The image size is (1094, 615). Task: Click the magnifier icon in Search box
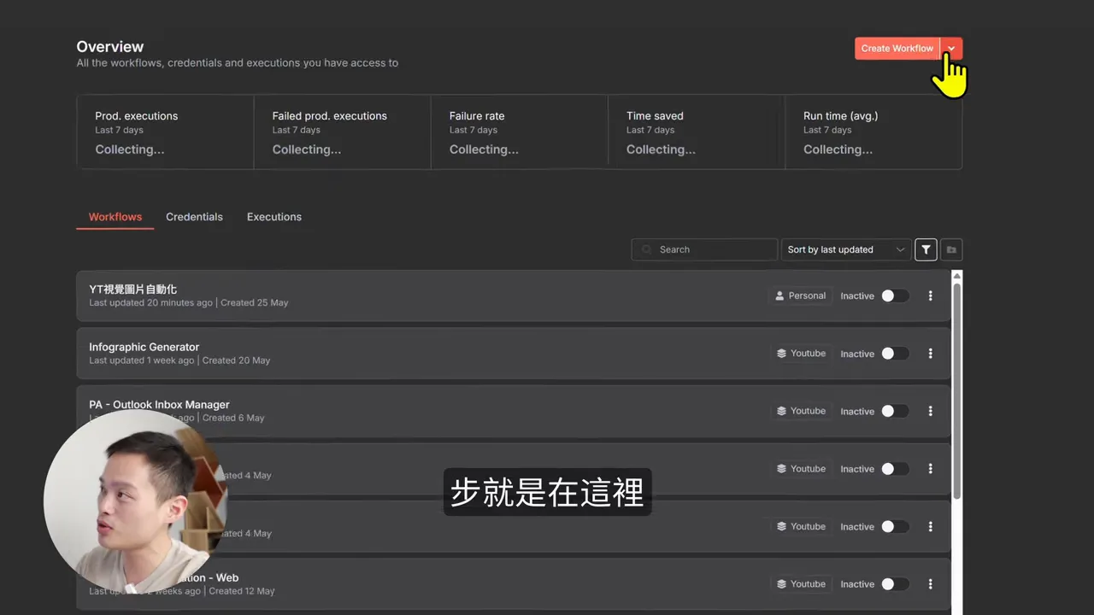[647, 249]
